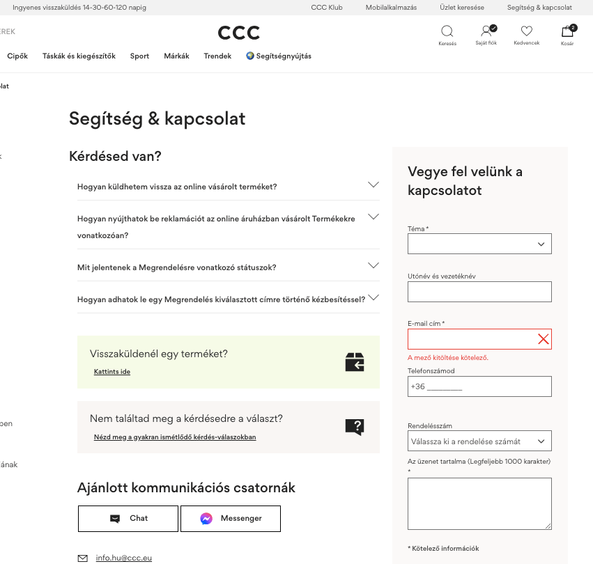
Task: Click the red X in the e-mail field
Action: point(544,339)
